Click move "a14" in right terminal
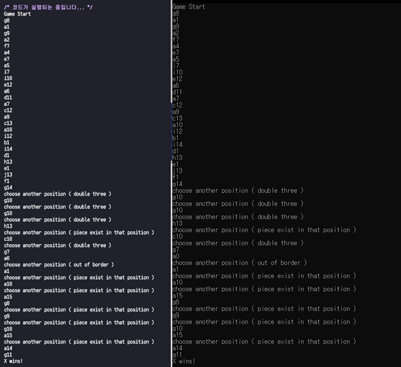 177,348
